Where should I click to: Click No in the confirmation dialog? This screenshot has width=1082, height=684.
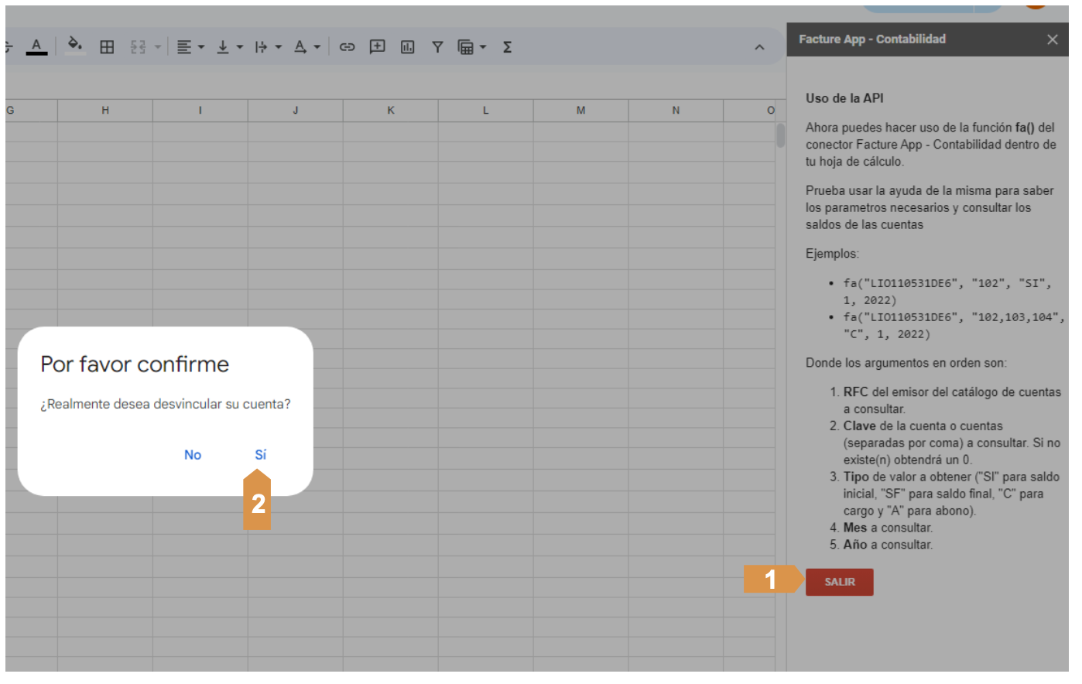pyautogui.click(x=193, y=455)
